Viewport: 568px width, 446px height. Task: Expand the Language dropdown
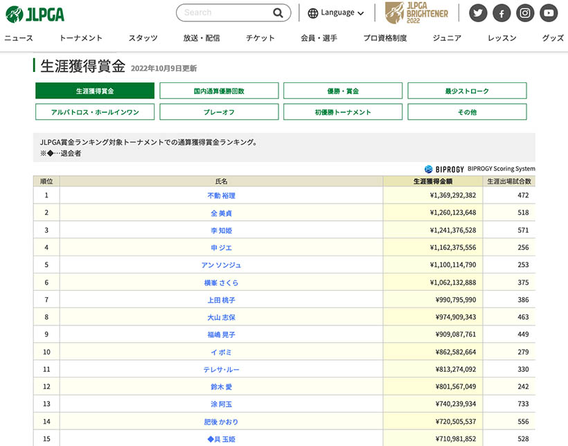[x=336, y=13]
